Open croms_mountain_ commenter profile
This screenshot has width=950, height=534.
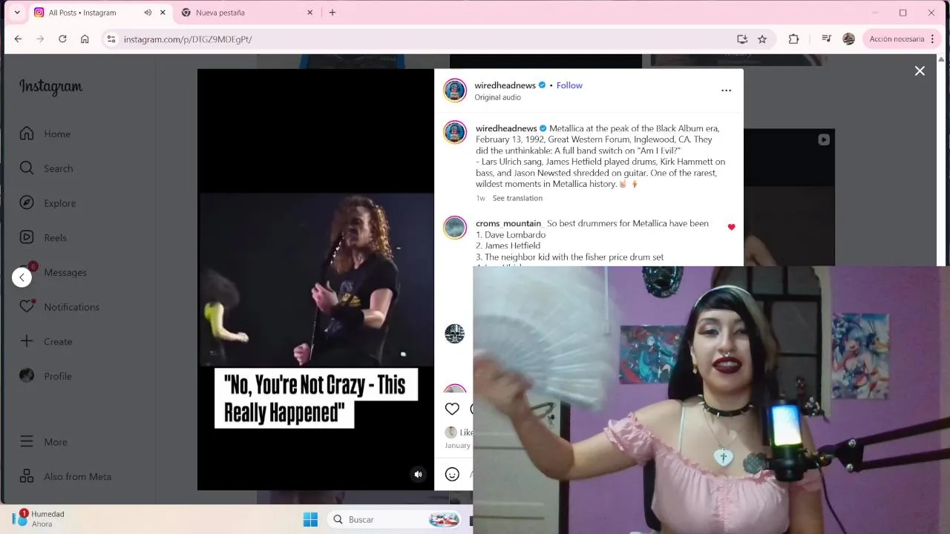(x=508, y=223)
